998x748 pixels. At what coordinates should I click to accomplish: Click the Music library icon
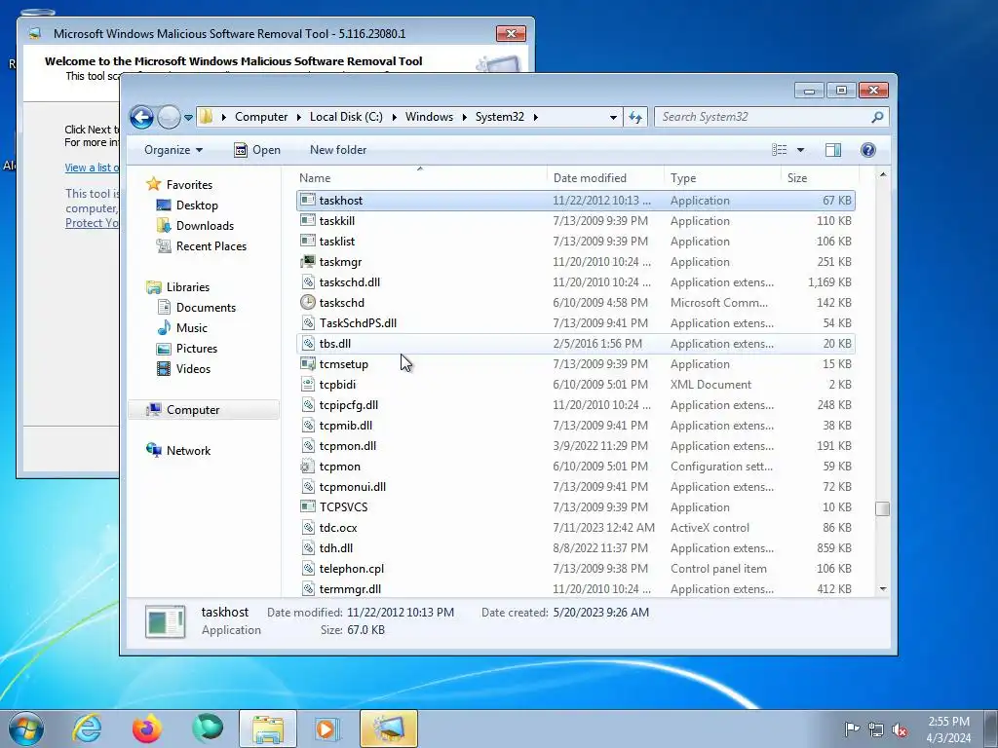tap(164, 328)
